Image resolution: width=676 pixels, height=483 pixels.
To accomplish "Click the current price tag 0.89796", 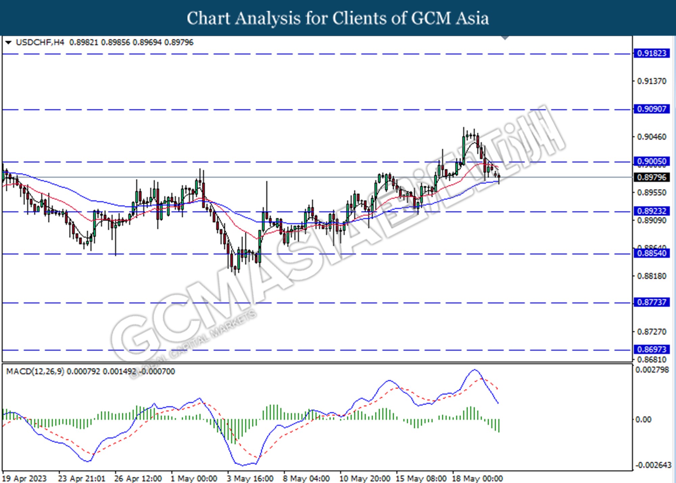I will [x=651, y=177].
